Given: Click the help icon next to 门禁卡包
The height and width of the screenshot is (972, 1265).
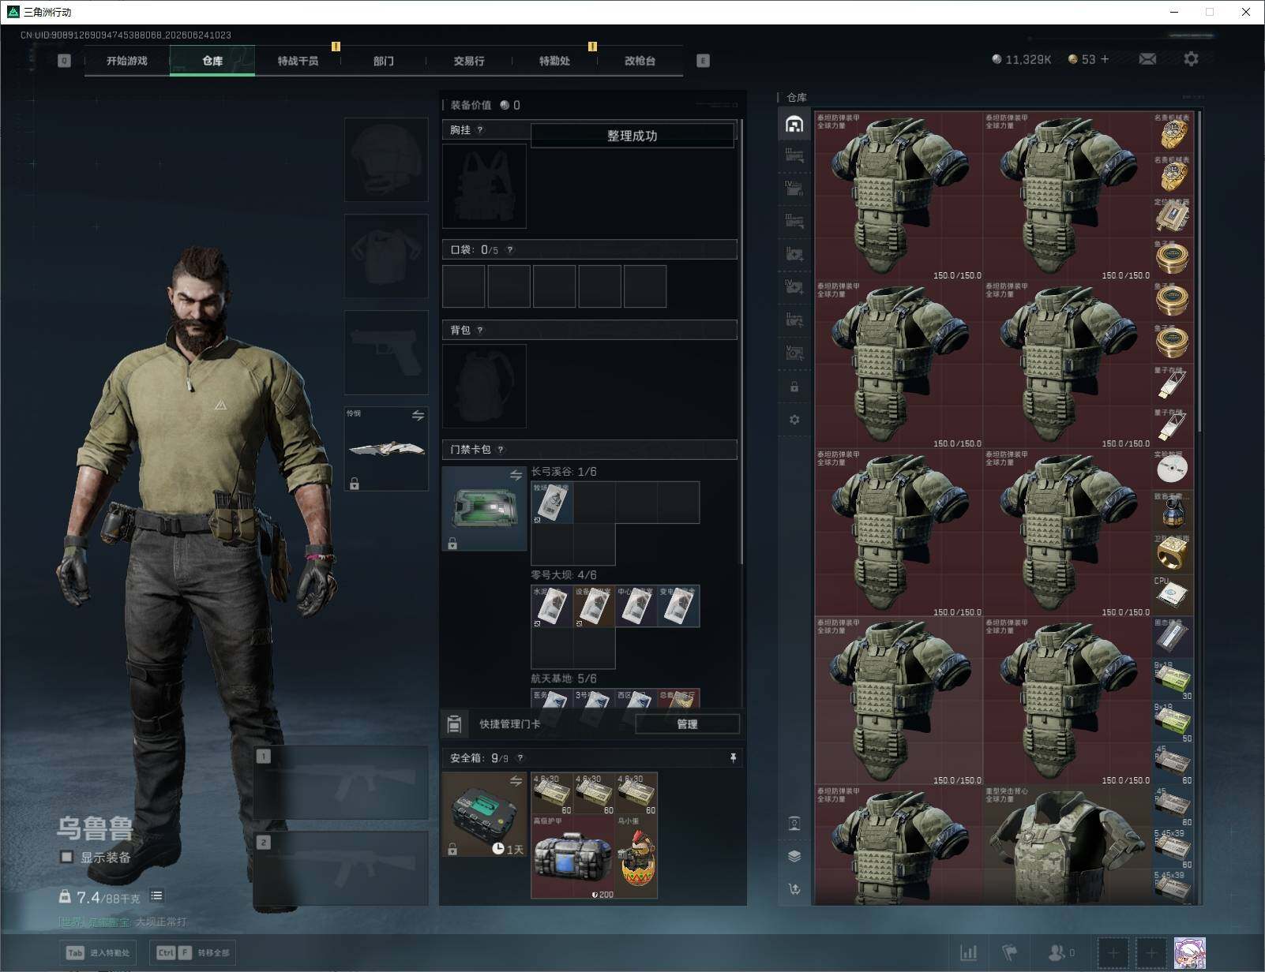Looking at the screenshot, I should pos(501,450).
